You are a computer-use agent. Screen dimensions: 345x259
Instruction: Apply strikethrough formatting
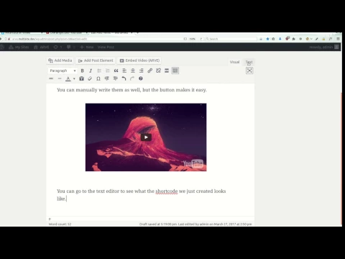51,78
